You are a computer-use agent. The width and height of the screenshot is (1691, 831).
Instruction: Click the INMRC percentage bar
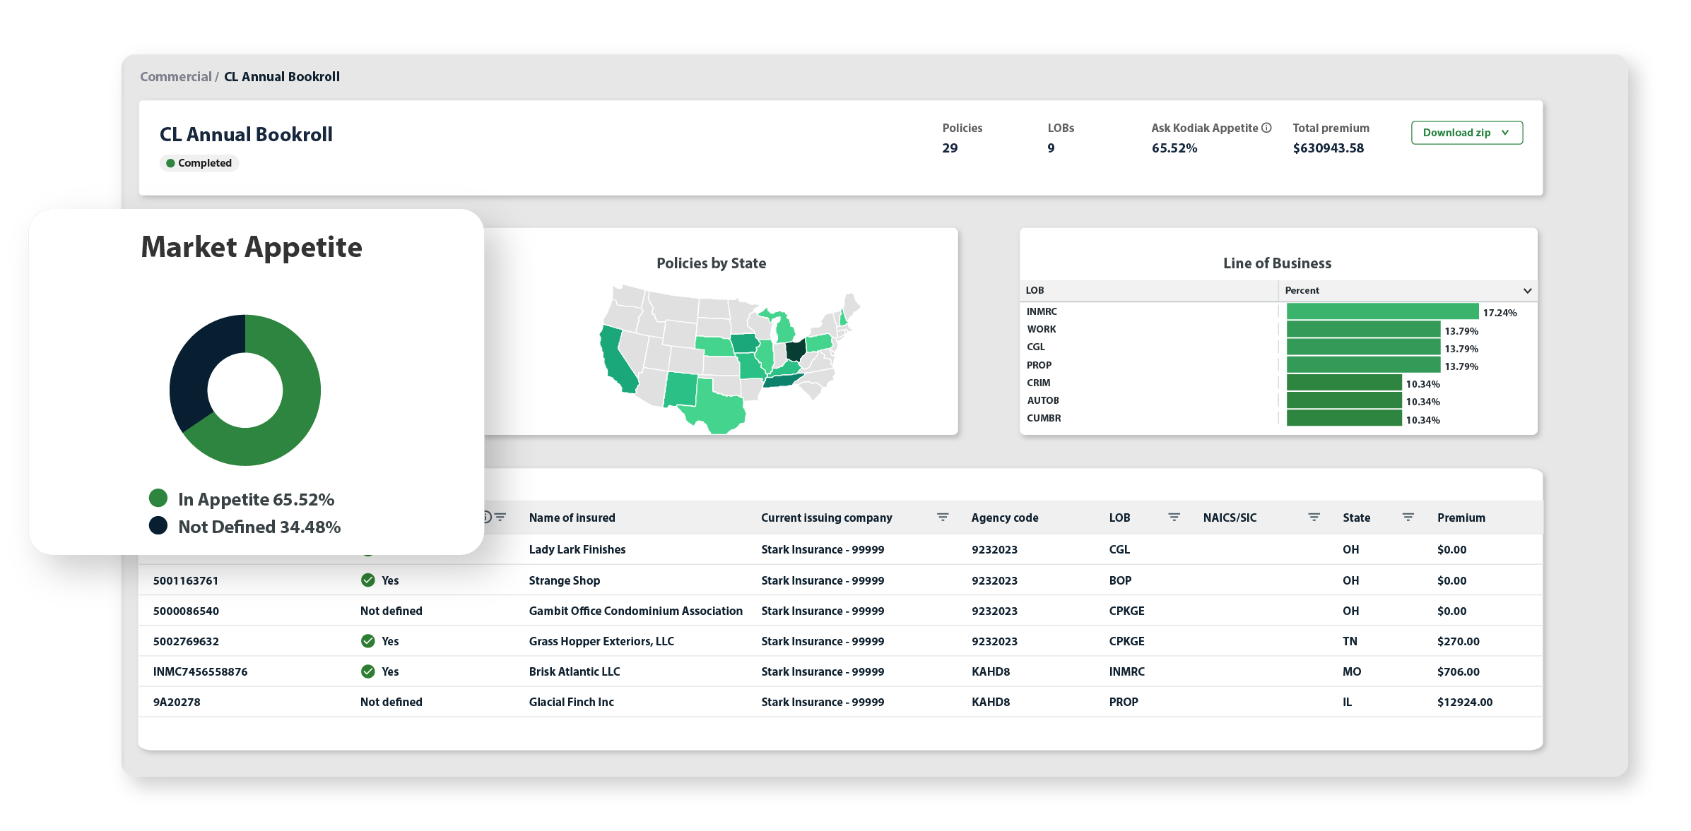point(1382,311)
